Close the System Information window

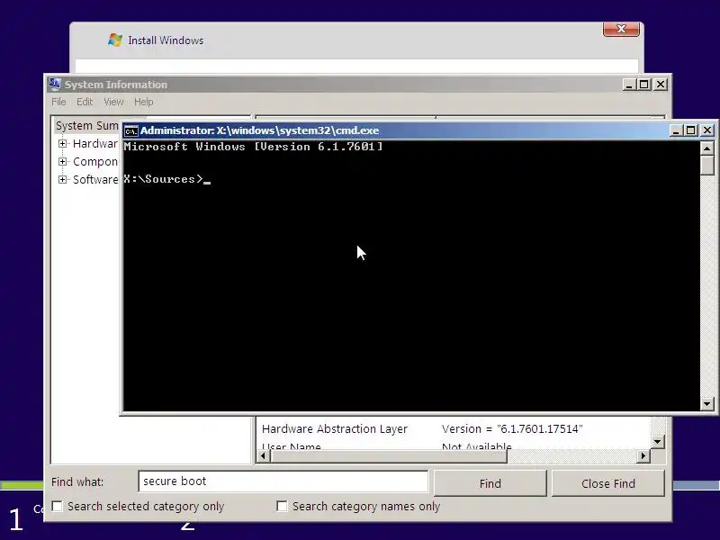(661, 85)
